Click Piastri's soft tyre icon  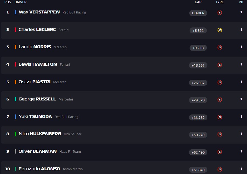pyautogui.click(x=219, y=82)
